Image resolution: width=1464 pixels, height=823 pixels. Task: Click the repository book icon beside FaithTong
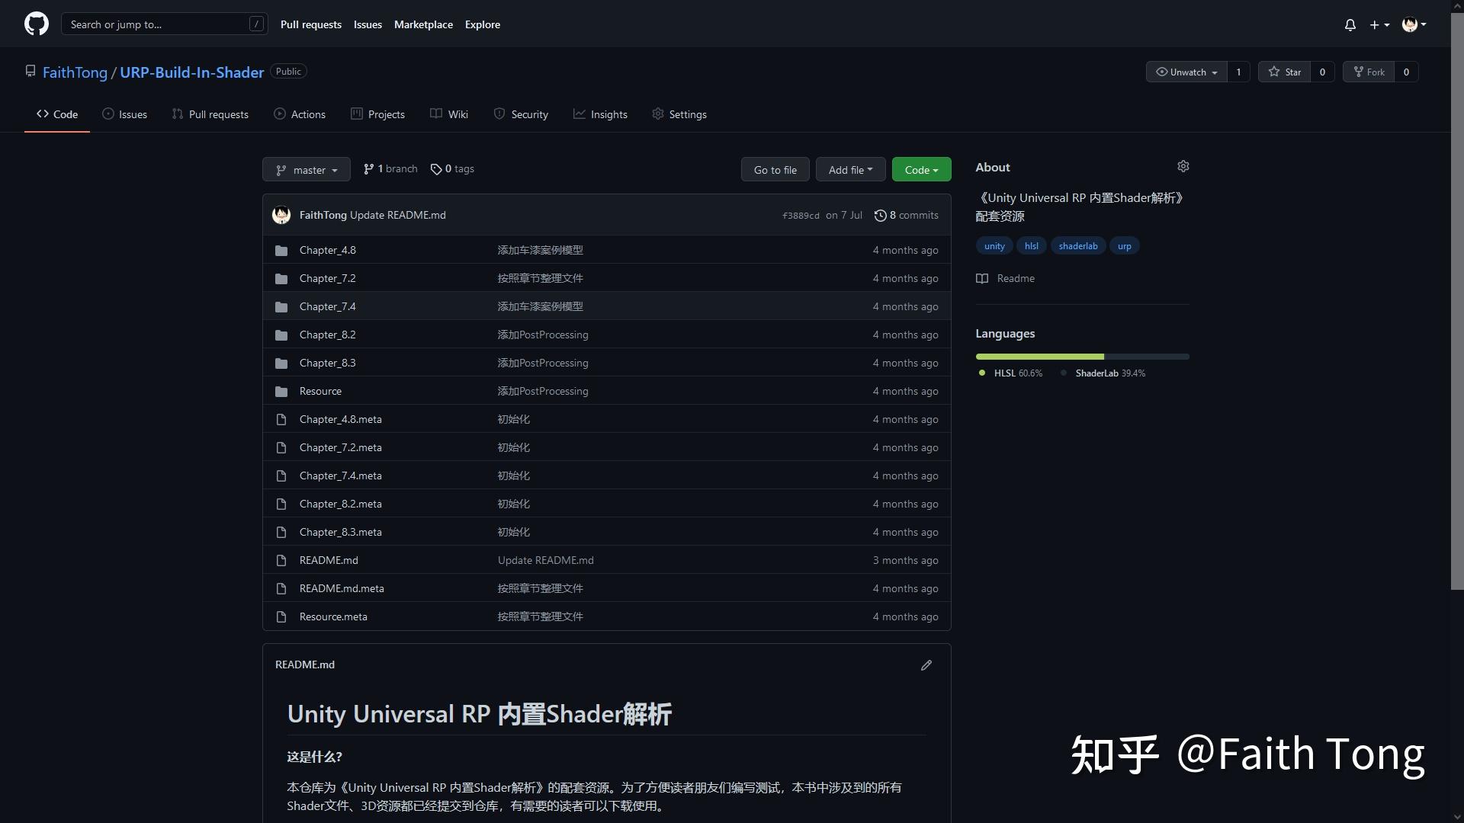(30, 70)
